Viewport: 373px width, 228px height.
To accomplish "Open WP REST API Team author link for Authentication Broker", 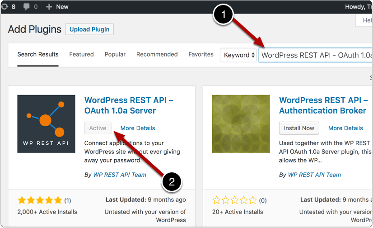I will click(314, 175).
